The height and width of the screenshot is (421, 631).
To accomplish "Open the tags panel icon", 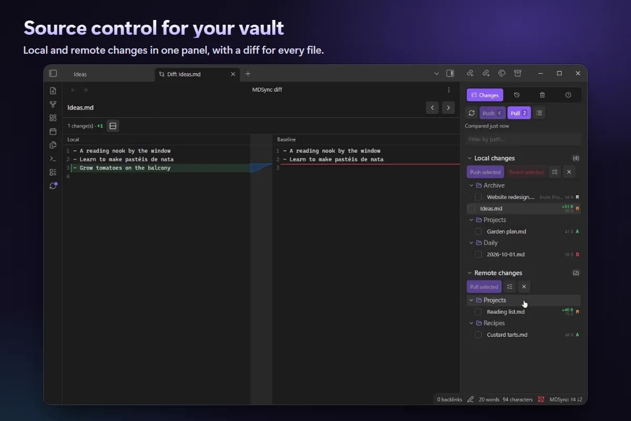I will 502,73.
